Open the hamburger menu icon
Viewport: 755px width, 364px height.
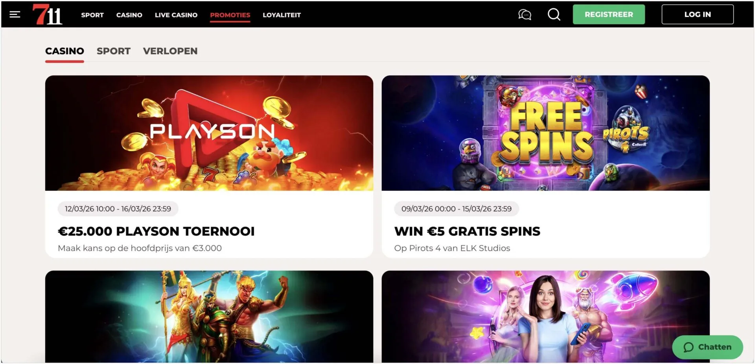click(15, 15)
